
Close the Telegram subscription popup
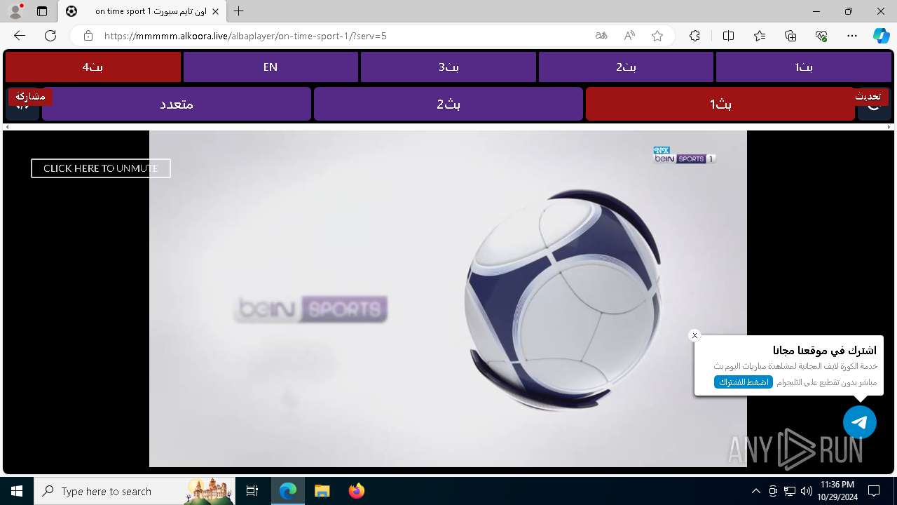694,335
